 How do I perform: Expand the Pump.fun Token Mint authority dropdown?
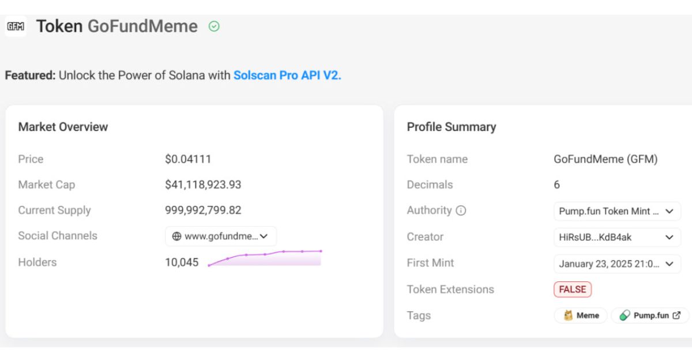[670, 211]
